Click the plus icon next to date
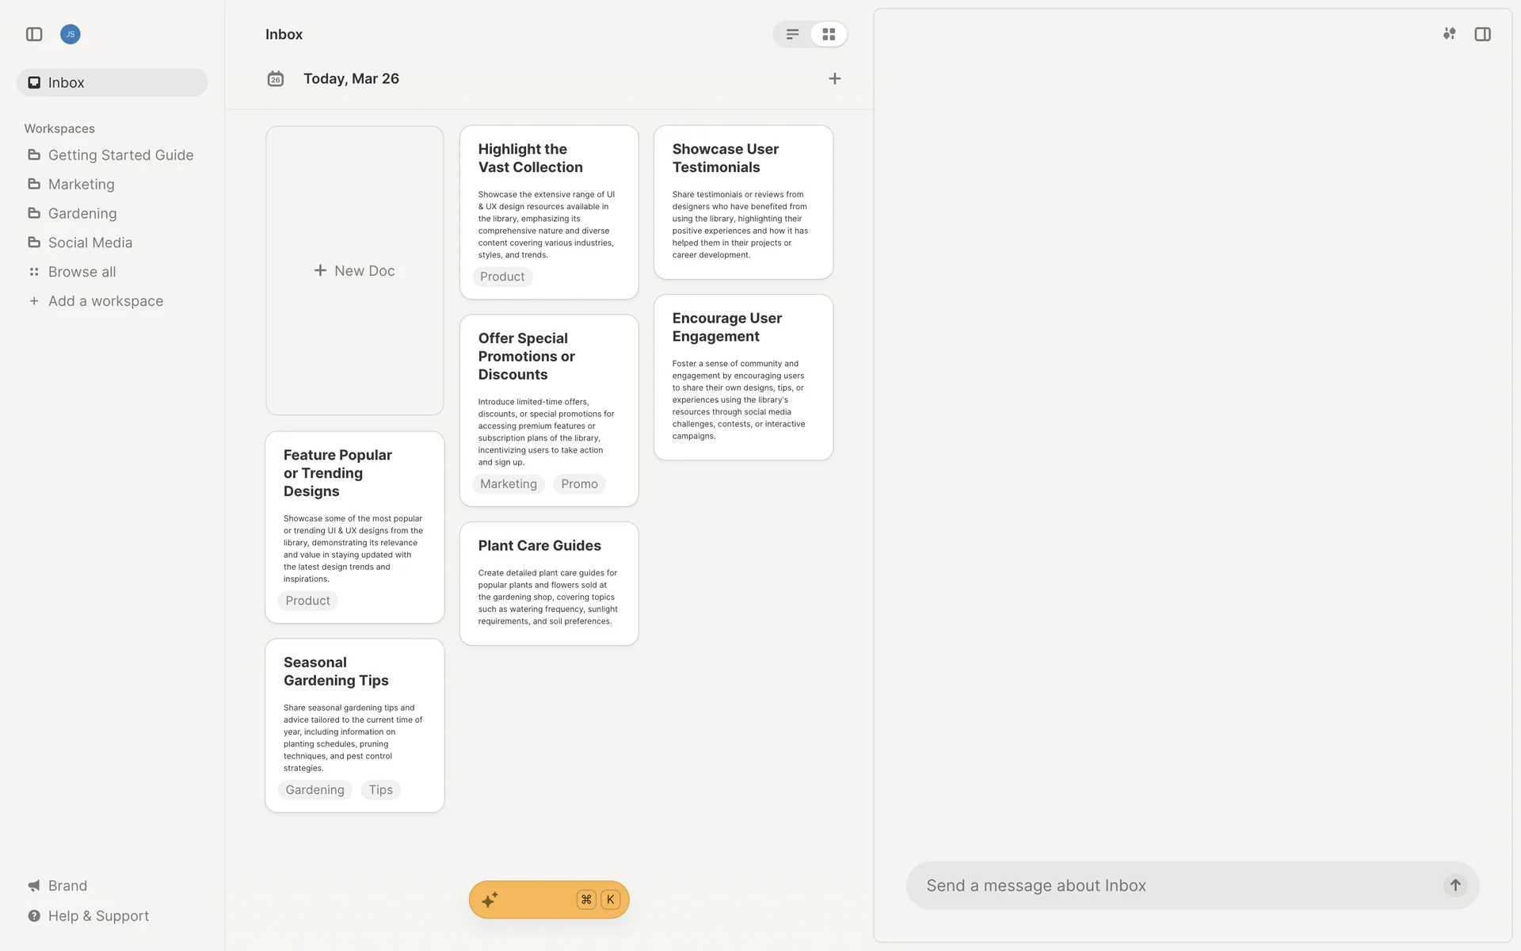1521x951 pixels. pyautogui.click(x=834, y=78)
